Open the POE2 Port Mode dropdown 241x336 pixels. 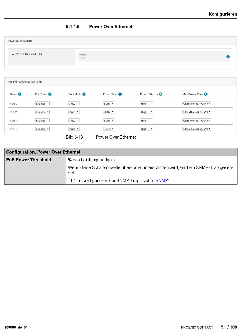tap(74, 112)
